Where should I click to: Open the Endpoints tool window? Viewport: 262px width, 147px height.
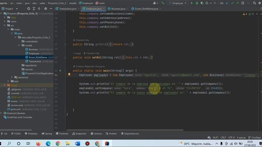(79, 134)
